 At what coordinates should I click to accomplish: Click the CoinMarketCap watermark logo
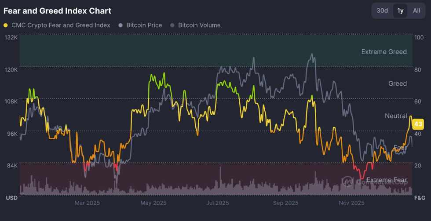pyautogui.click(x=347, y=180)
